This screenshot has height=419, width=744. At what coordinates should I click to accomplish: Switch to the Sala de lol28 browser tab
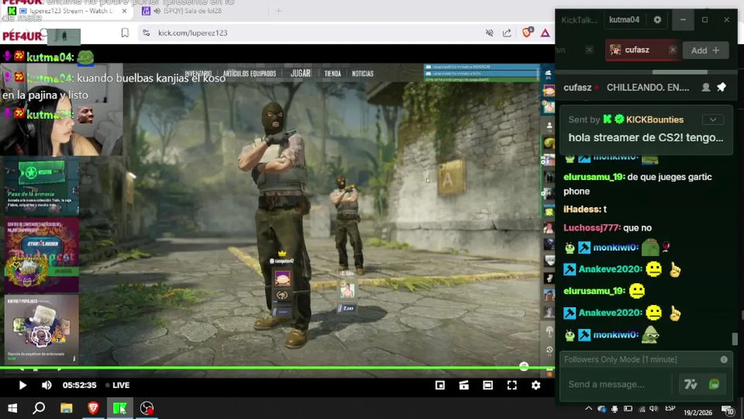point(192,11)
